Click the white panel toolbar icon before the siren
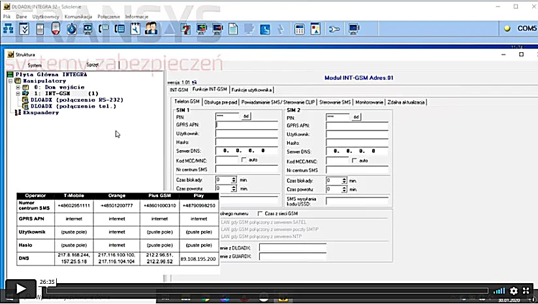This screenshot has height=304, width=538. pyautogui.click(x=40, y=29)
